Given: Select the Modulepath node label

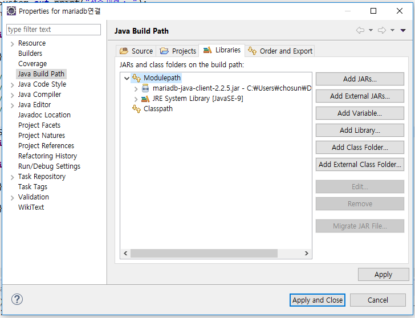Looking at the screenshot, I should 162,78.
